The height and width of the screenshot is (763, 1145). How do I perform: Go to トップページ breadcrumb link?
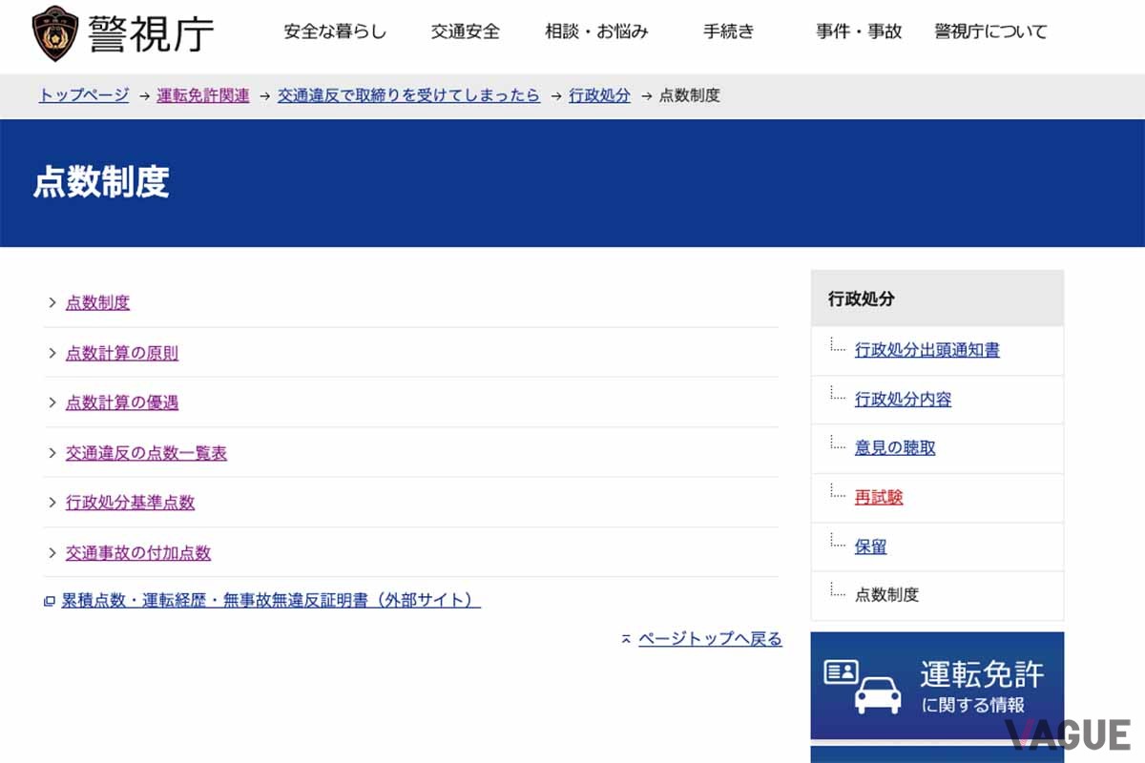coord(84,95)
